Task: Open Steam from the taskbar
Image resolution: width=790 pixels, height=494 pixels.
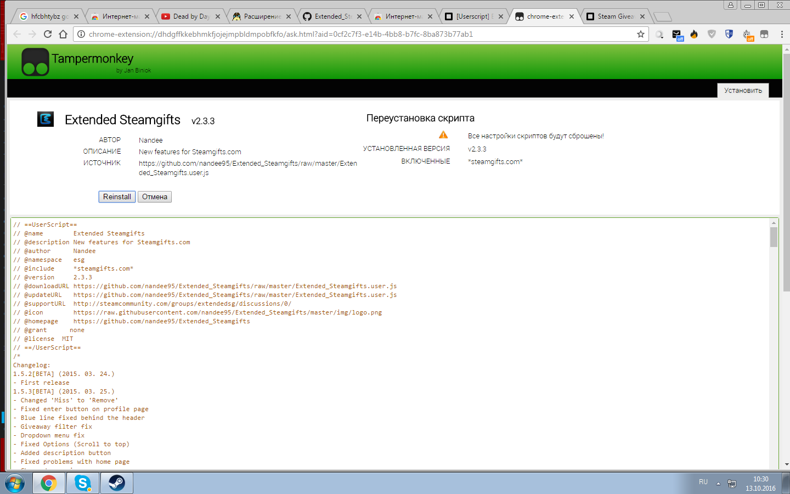Action: [117, 483]
